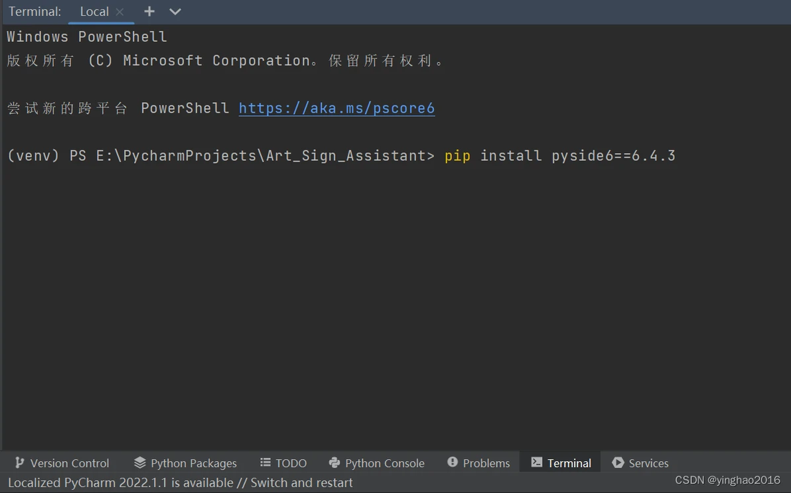The image size is (791, 493).
Task: Expand the terminal sessions dropdown chevron
Action: tap(175, 12)
